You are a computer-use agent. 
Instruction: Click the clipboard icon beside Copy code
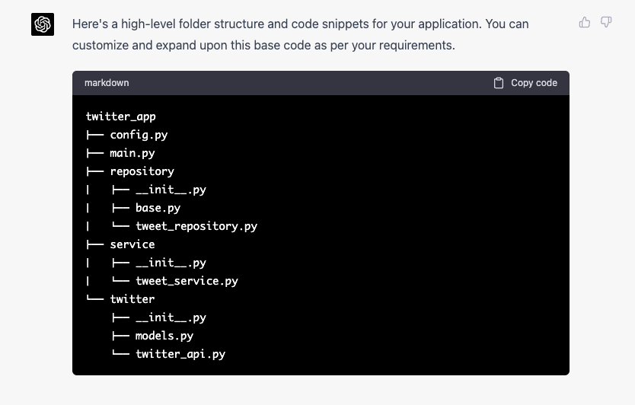[x=499, y=83]
